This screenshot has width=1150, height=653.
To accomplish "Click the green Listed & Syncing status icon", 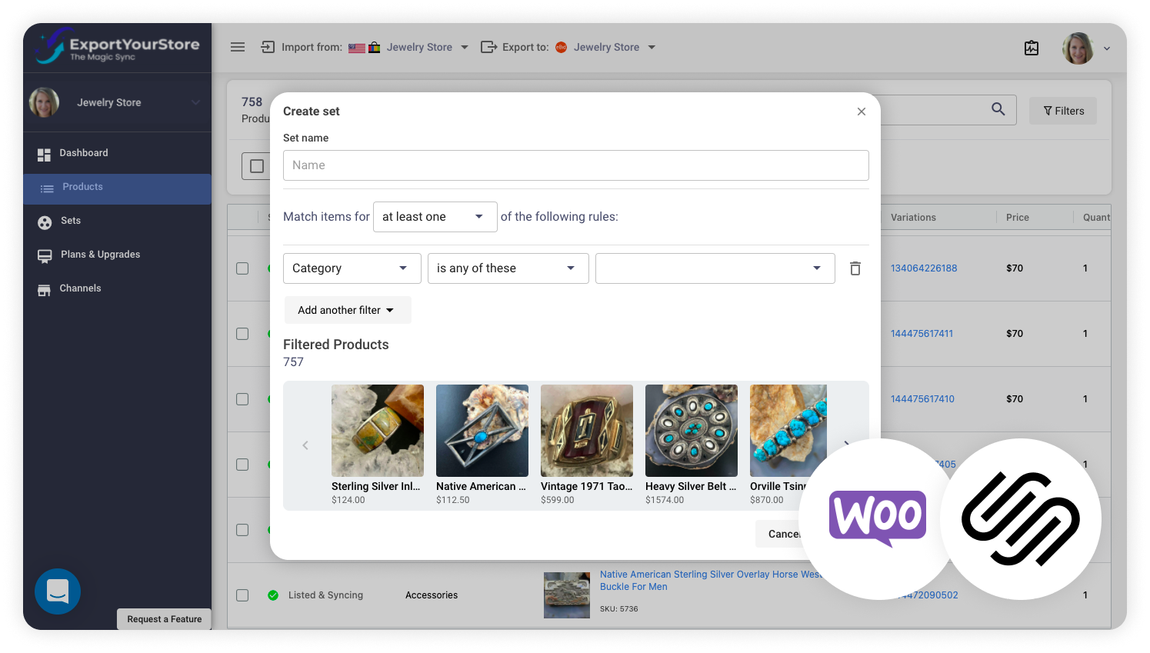I will [273, 595].
